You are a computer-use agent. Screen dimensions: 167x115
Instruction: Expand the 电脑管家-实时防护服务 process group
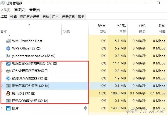click(2, 64)
